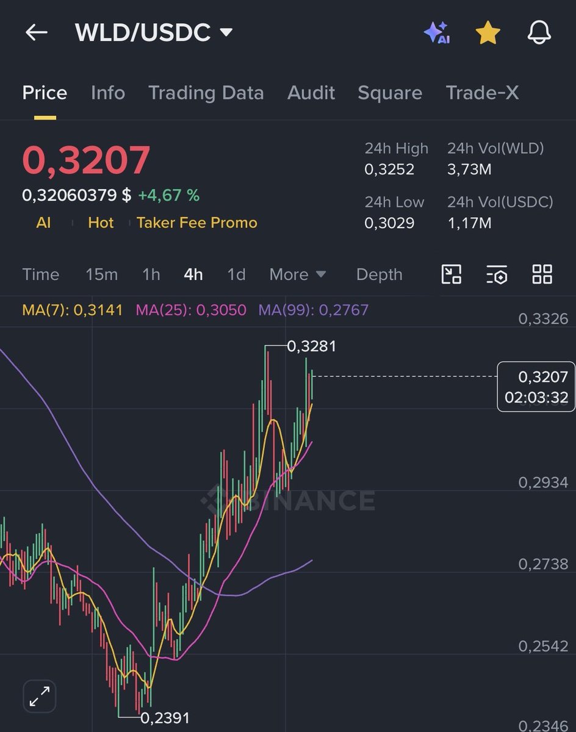The width and height of the screenshot is (576, 732).
Task: Open the Trading Data tab
Action: click(x=206, y=93)
